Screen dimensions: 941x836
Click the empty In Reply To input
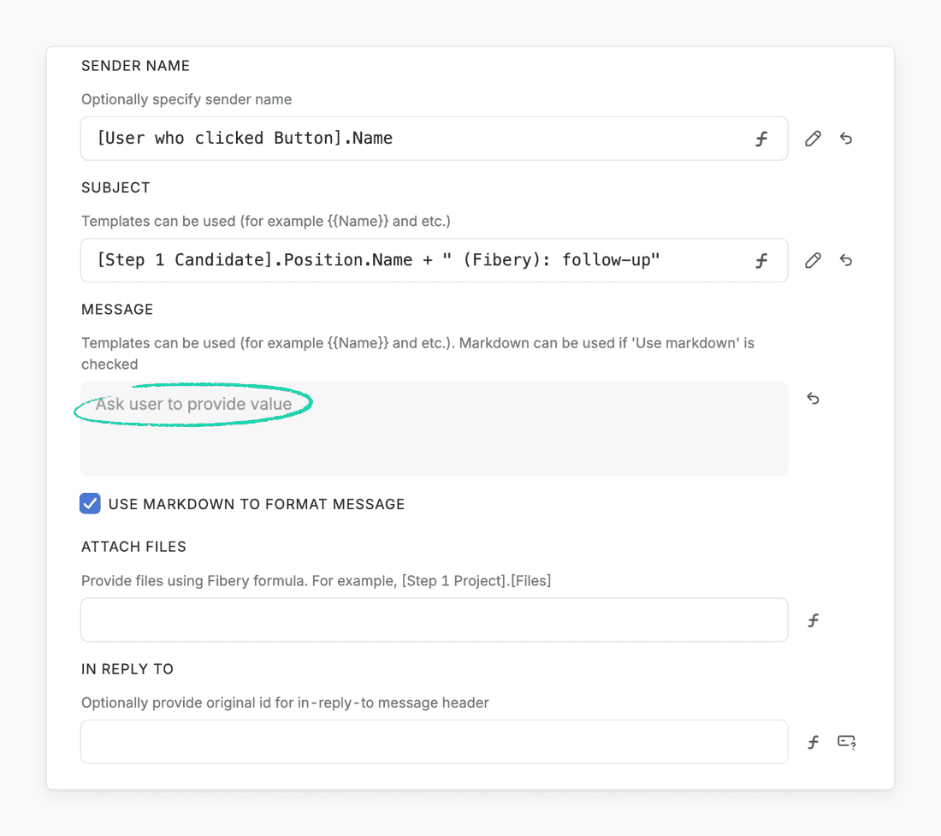pyautogui.click(x=434, y=742)
